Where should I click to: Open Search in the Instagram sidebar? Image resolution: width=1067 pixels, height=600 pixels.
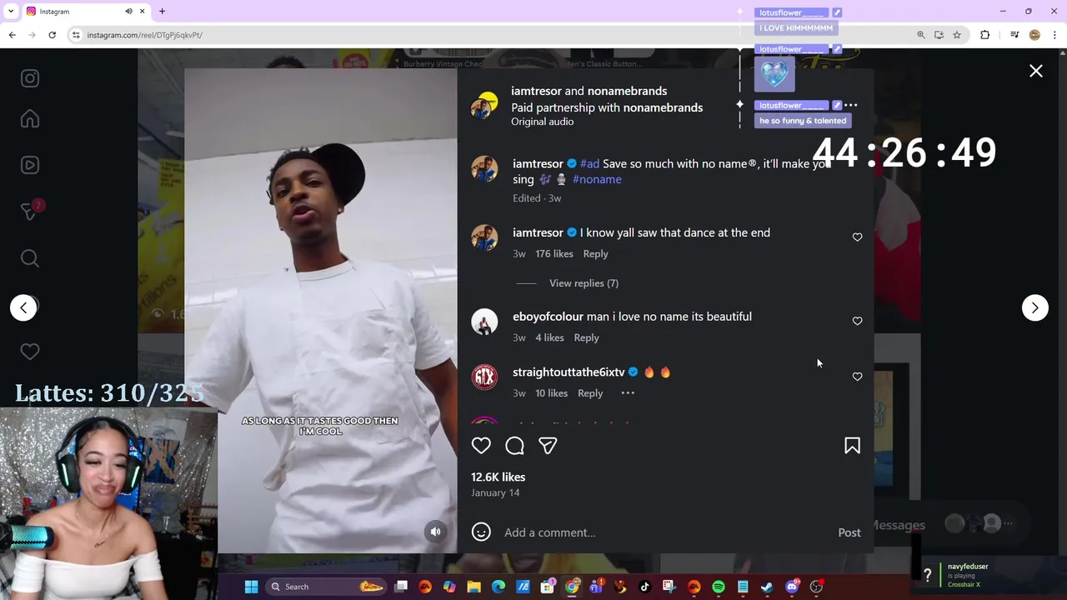pyautogui.click(x=30, y=258)
